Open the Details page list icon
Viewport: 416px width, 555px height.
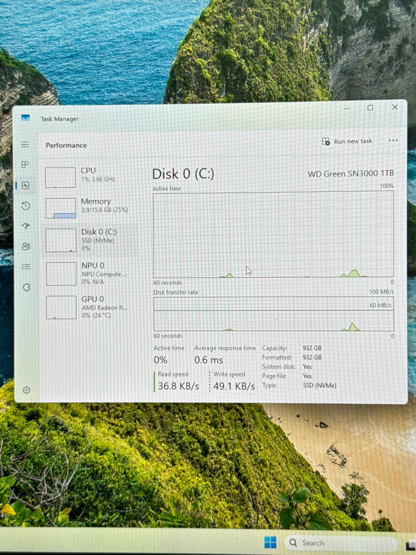(26, 267)
